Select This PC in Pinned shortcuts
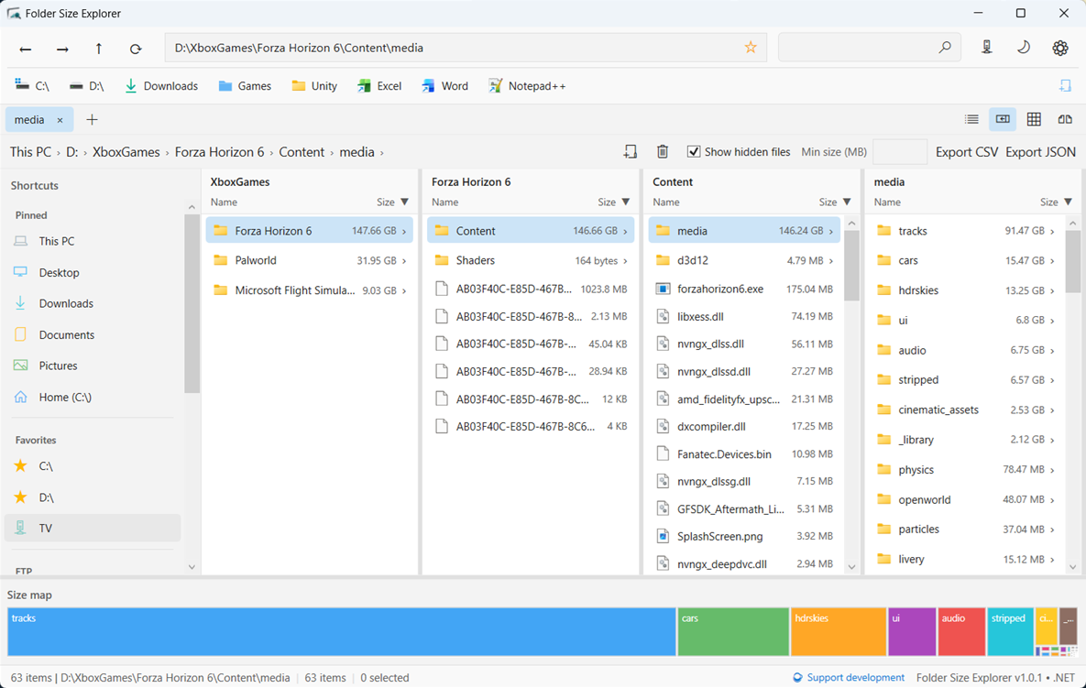 coord(93,241)
